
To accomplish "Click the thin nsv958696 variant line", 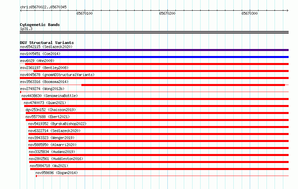I will [x=162, y=176].
